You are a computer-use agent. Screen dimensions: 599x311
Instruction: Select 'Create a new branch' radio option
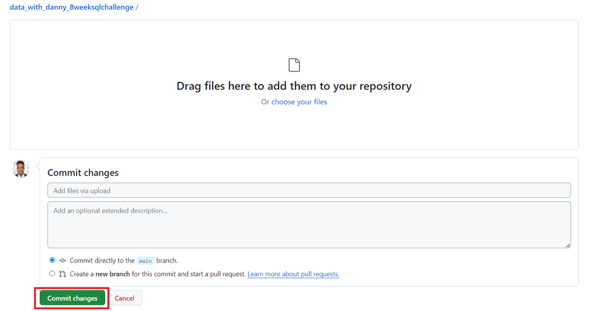coord(52,274)
